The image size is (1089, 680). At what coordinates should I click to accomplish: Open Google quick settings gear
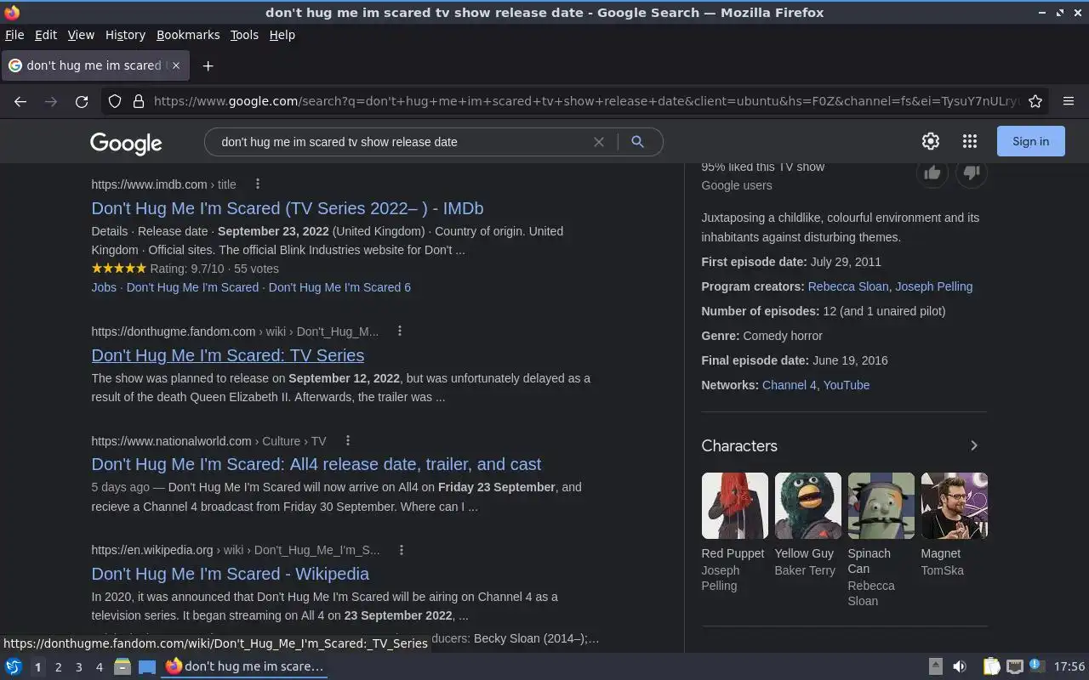point(931,141)
